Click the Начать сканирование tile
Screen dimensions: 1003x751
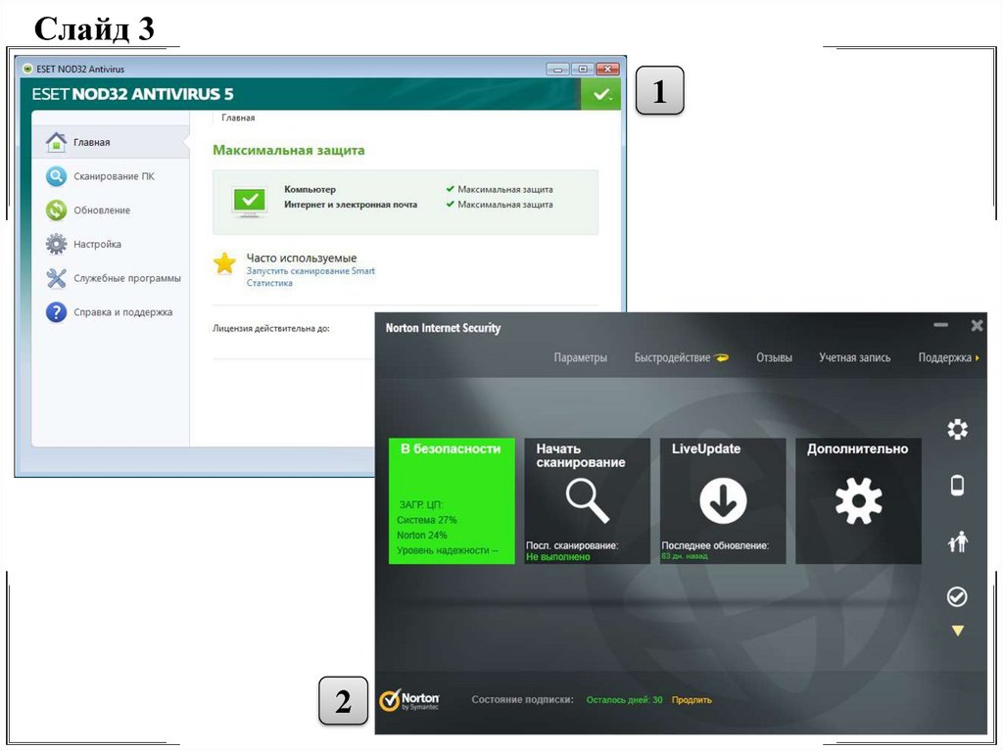pyautogui.click(x=587, y=500)
